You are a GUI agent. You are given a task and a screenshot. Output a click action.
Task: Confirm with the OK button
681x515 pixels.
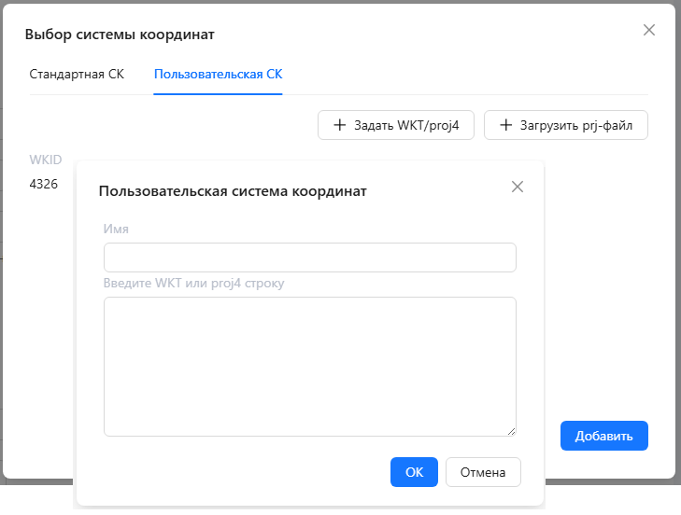tap(414, 472)
